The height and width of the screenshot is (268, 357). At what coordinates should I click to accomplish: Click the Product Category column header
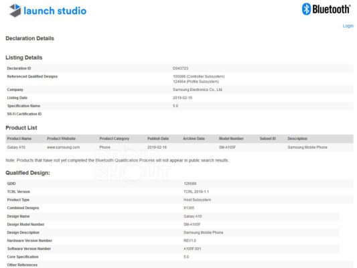(115, 139)
